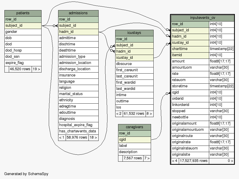This screenshot has height=179, width=239.
Task: Click the timestamp[22] type next to storetime
Action: point(221,86)
